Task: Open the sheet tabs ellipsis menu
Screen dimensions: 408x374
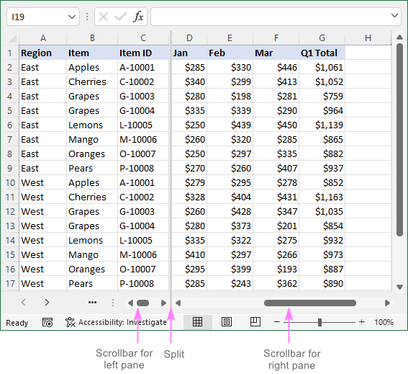Action: pos(92,303)
